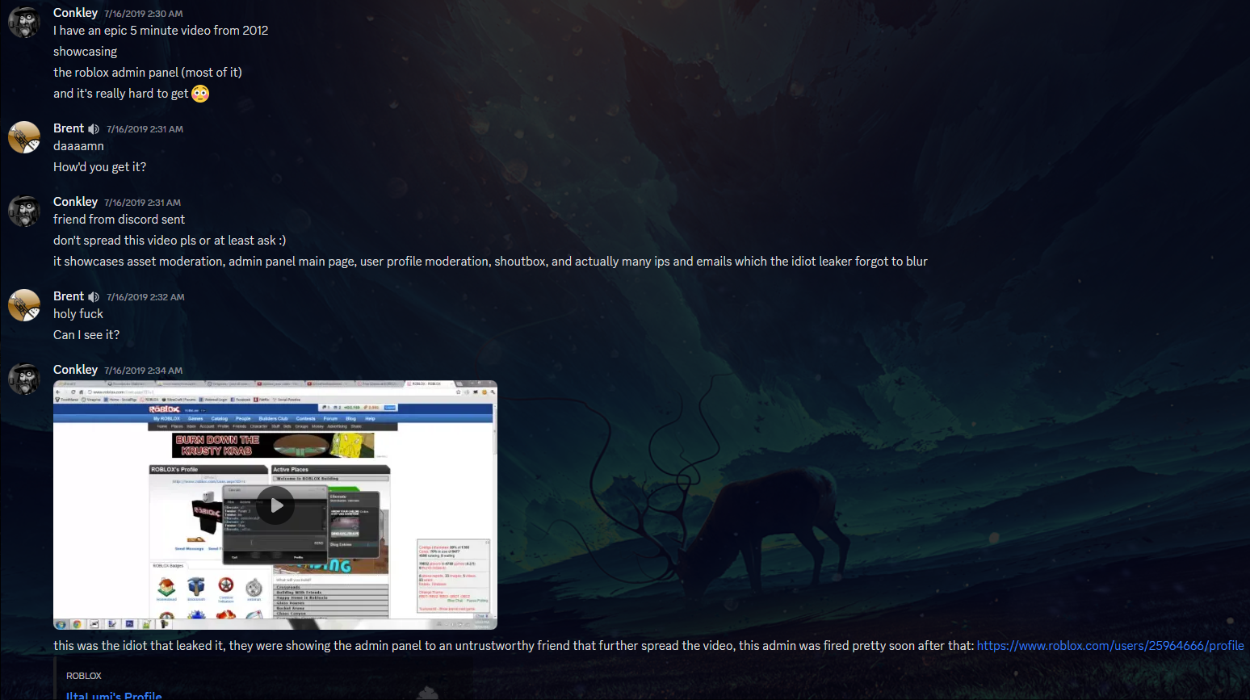The image size is (1250, 700).
Task: Click Brent's username on the 2:31 AM message
Action: click(x=69, y=128)
